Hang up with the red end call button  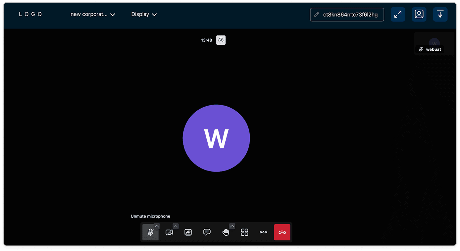(x=282, y=232)
